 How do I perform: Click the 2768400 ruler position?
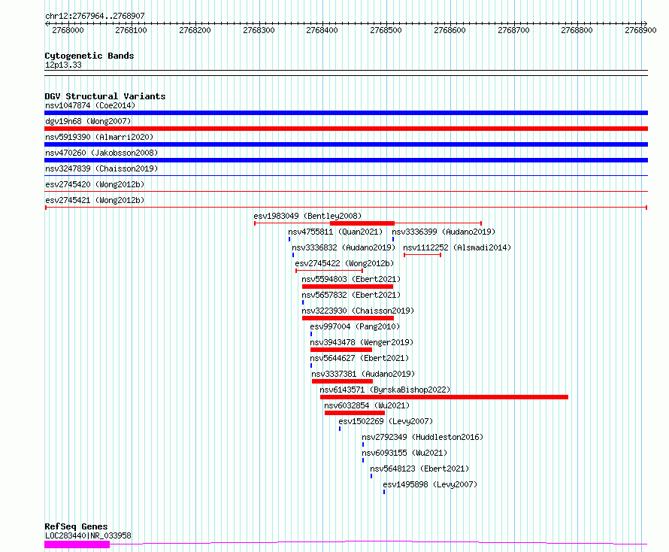(x=322, y=30)
